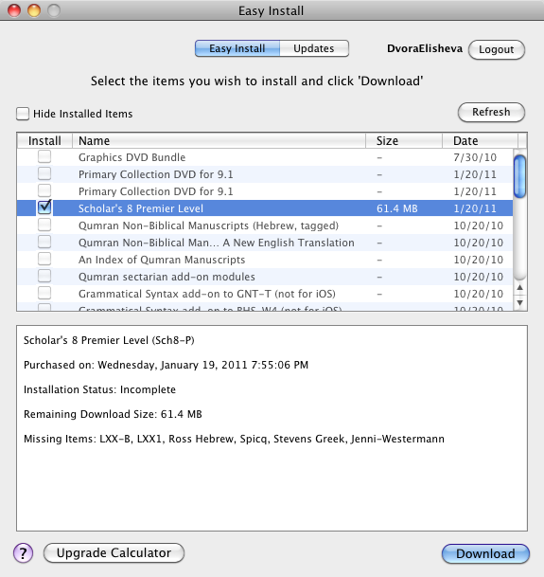The image size is (544, 577).
Task: Uncheck Scholar's 8 Premier Level install box
Action: point(44,207)
